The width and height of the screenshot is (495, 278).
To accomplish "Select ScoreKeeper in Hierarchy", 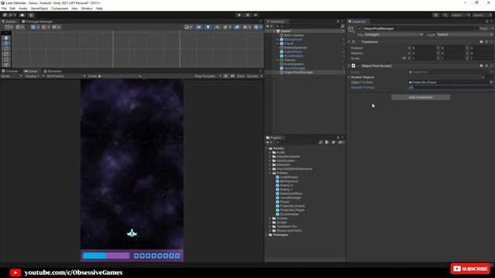I will point(294,56).
